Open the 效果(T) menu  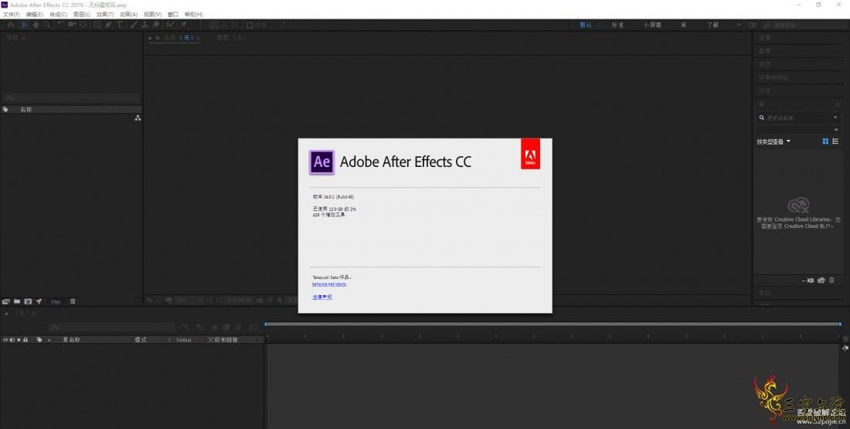tap(105, 15)
